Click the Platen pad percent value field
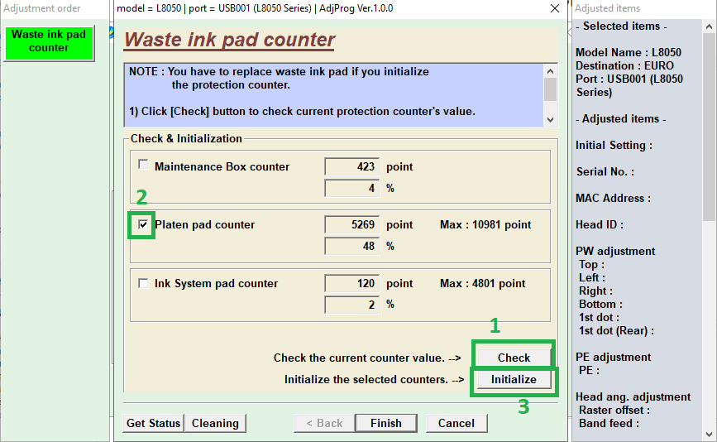The height and width of the screenshot is (442, 717). click(x=352, y=246)
